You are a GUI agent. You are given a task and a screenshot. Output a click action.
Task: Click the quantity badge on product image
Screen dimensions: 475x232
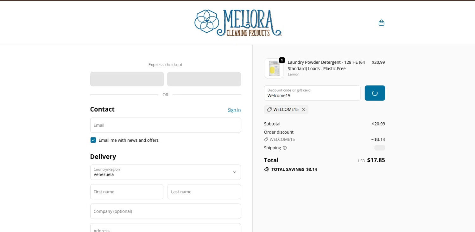click(x=282, y=60)
